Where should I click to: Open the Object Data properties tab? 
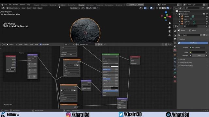point(175,73)
